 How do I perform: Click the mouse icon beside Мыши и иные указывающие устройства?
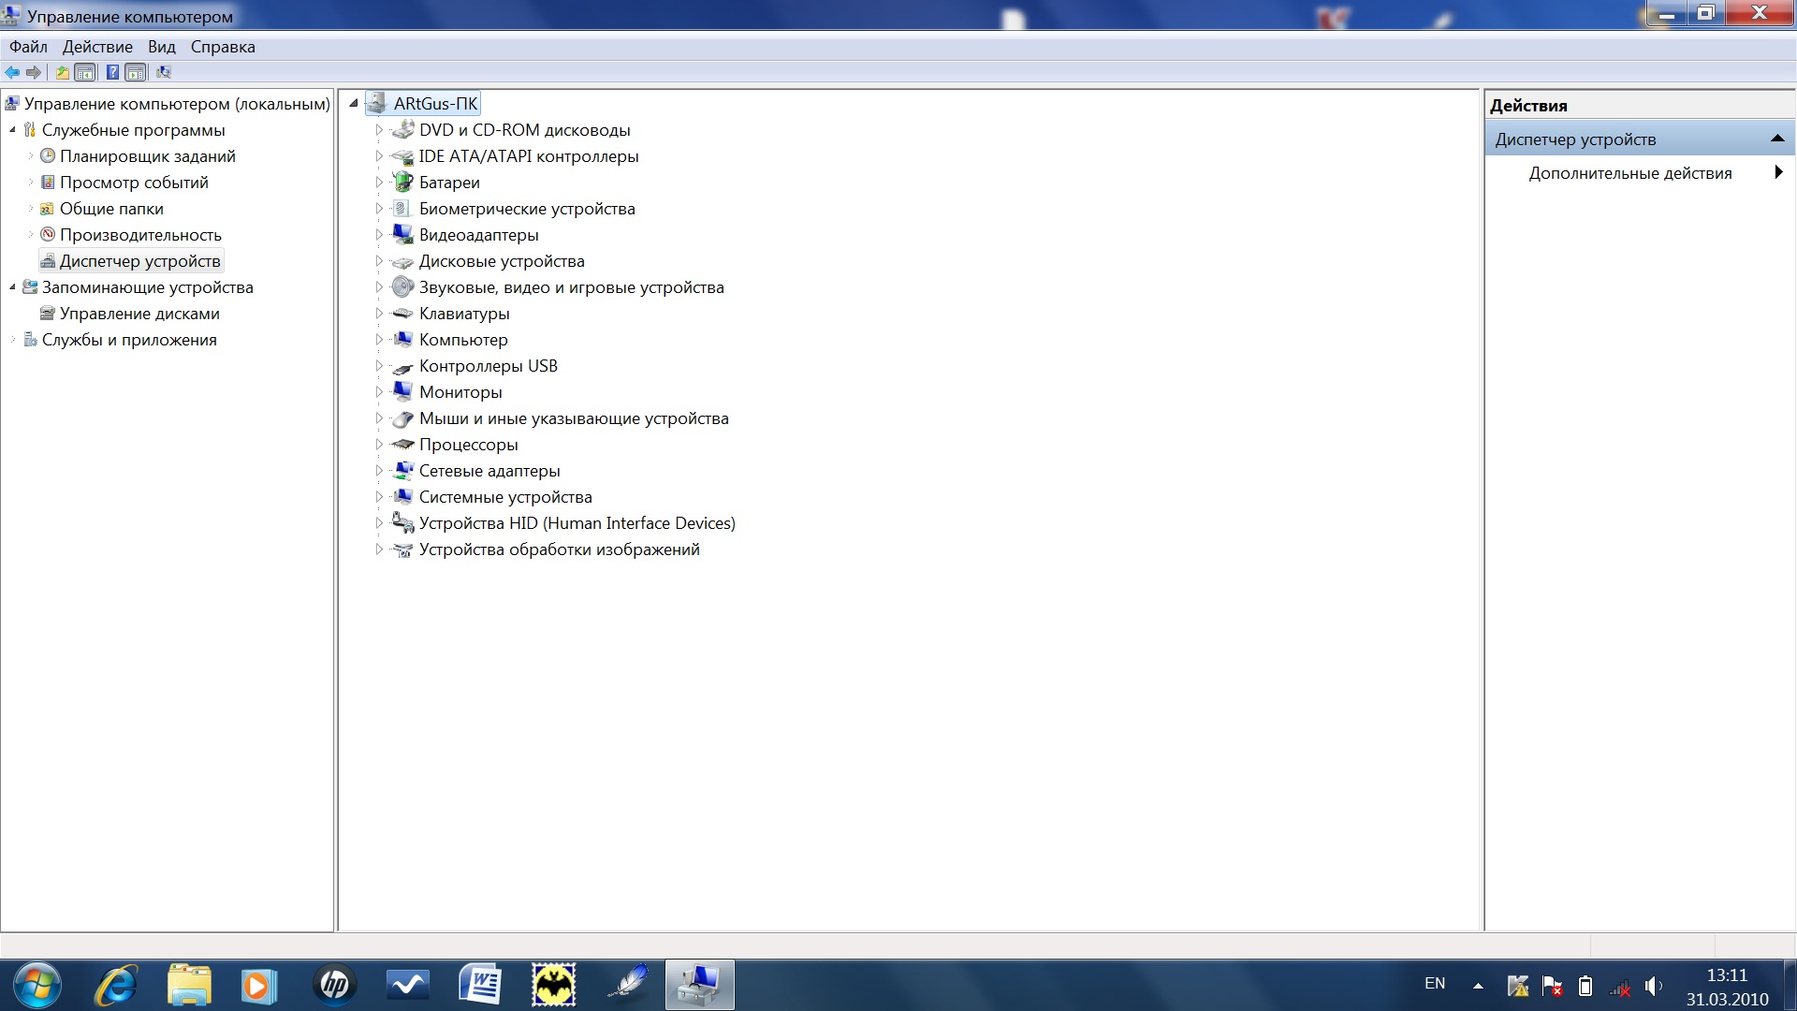(x=402, y=418)
